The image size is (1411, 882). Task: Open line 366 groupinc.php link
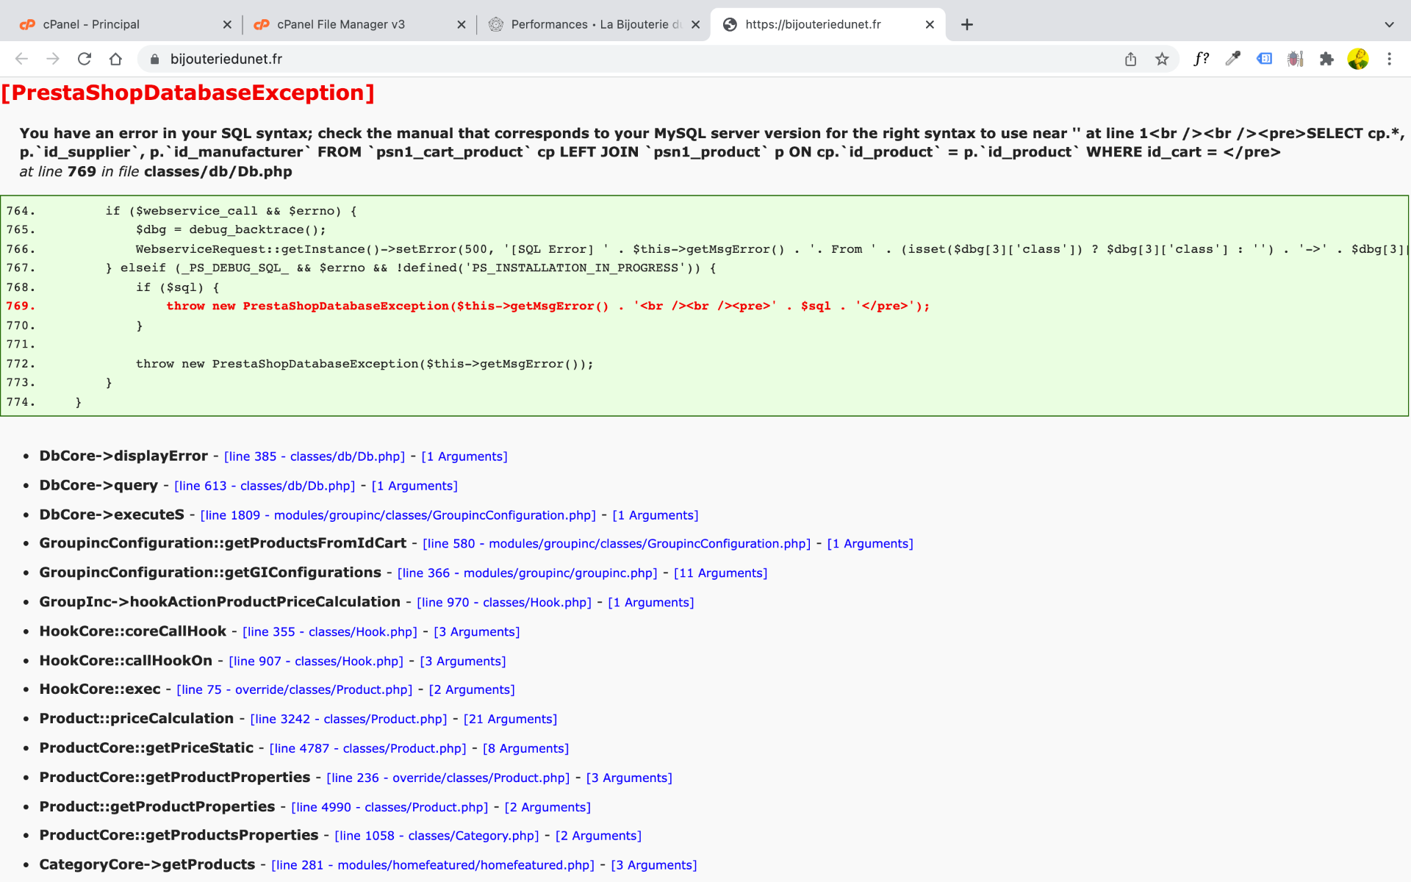(528, 573)
